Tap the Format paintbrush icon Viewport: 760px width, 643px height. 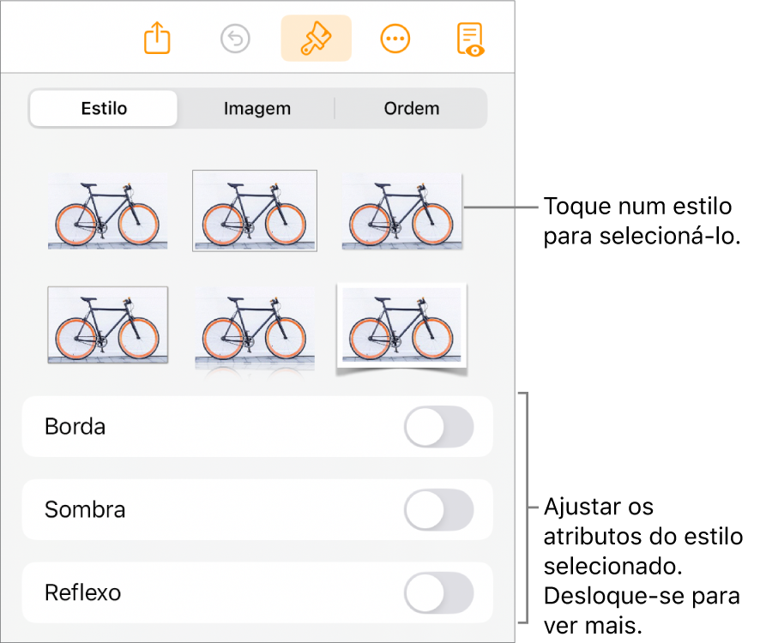[316, 39]
